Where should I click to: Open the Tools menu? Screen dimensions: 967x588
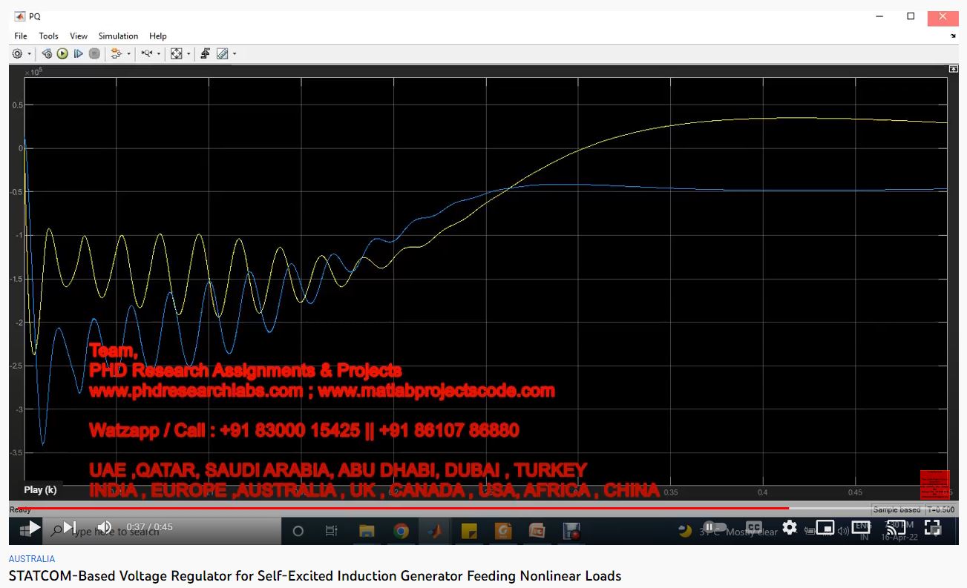click(48, 36)
